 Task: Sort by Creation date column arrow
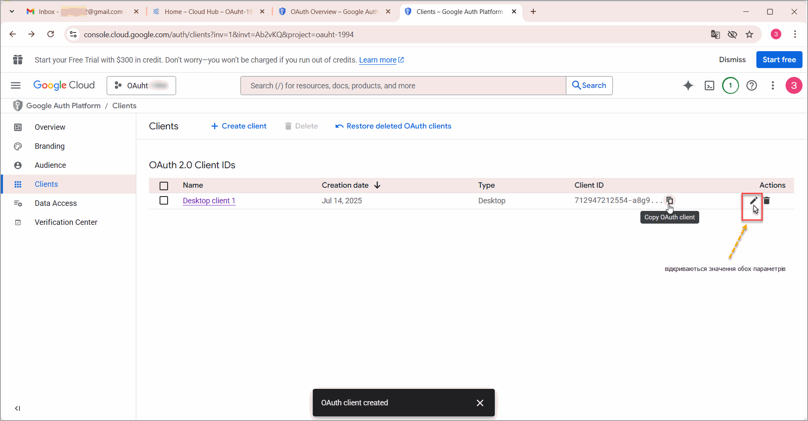point(377,185)
